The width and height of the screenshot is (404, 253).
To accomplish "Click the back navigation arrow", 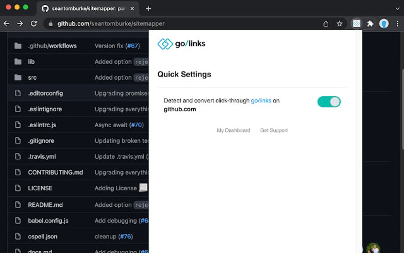I will (x=6, y=23).
